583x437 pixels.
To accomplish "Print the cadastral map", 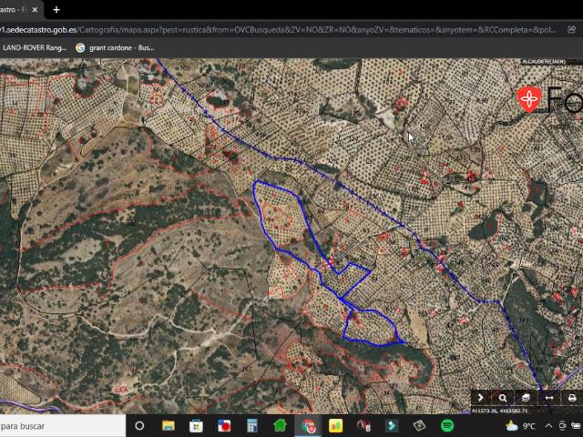I will 572,398.
